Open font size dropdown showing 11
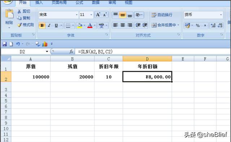The image size is (231, 142). 91,15
